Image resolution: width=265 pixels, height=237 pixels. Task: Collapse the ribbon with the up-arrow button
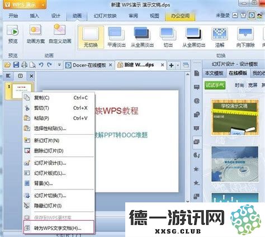pyautogui.click(x=235, y=16)
